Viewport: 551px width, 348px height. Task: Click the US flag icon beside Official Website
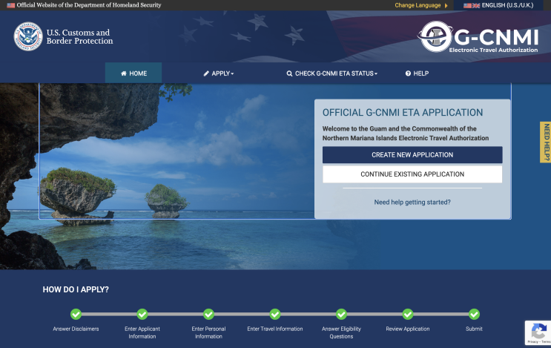11,5
